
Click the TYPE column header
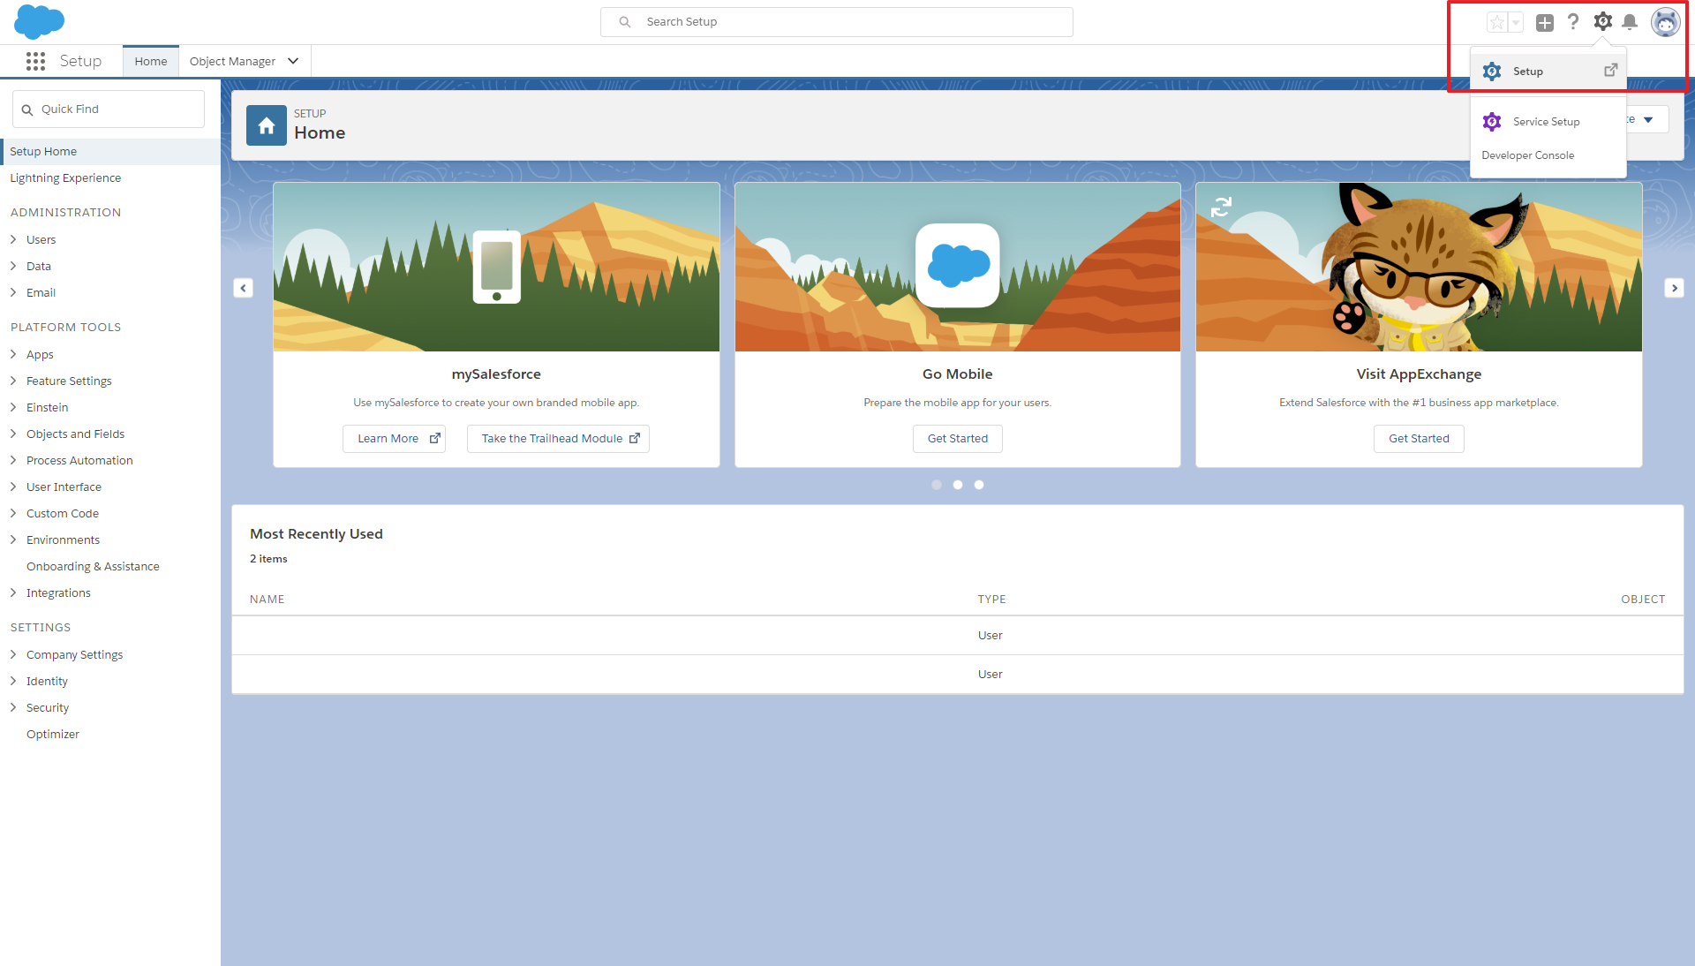[x=991, y=600]
